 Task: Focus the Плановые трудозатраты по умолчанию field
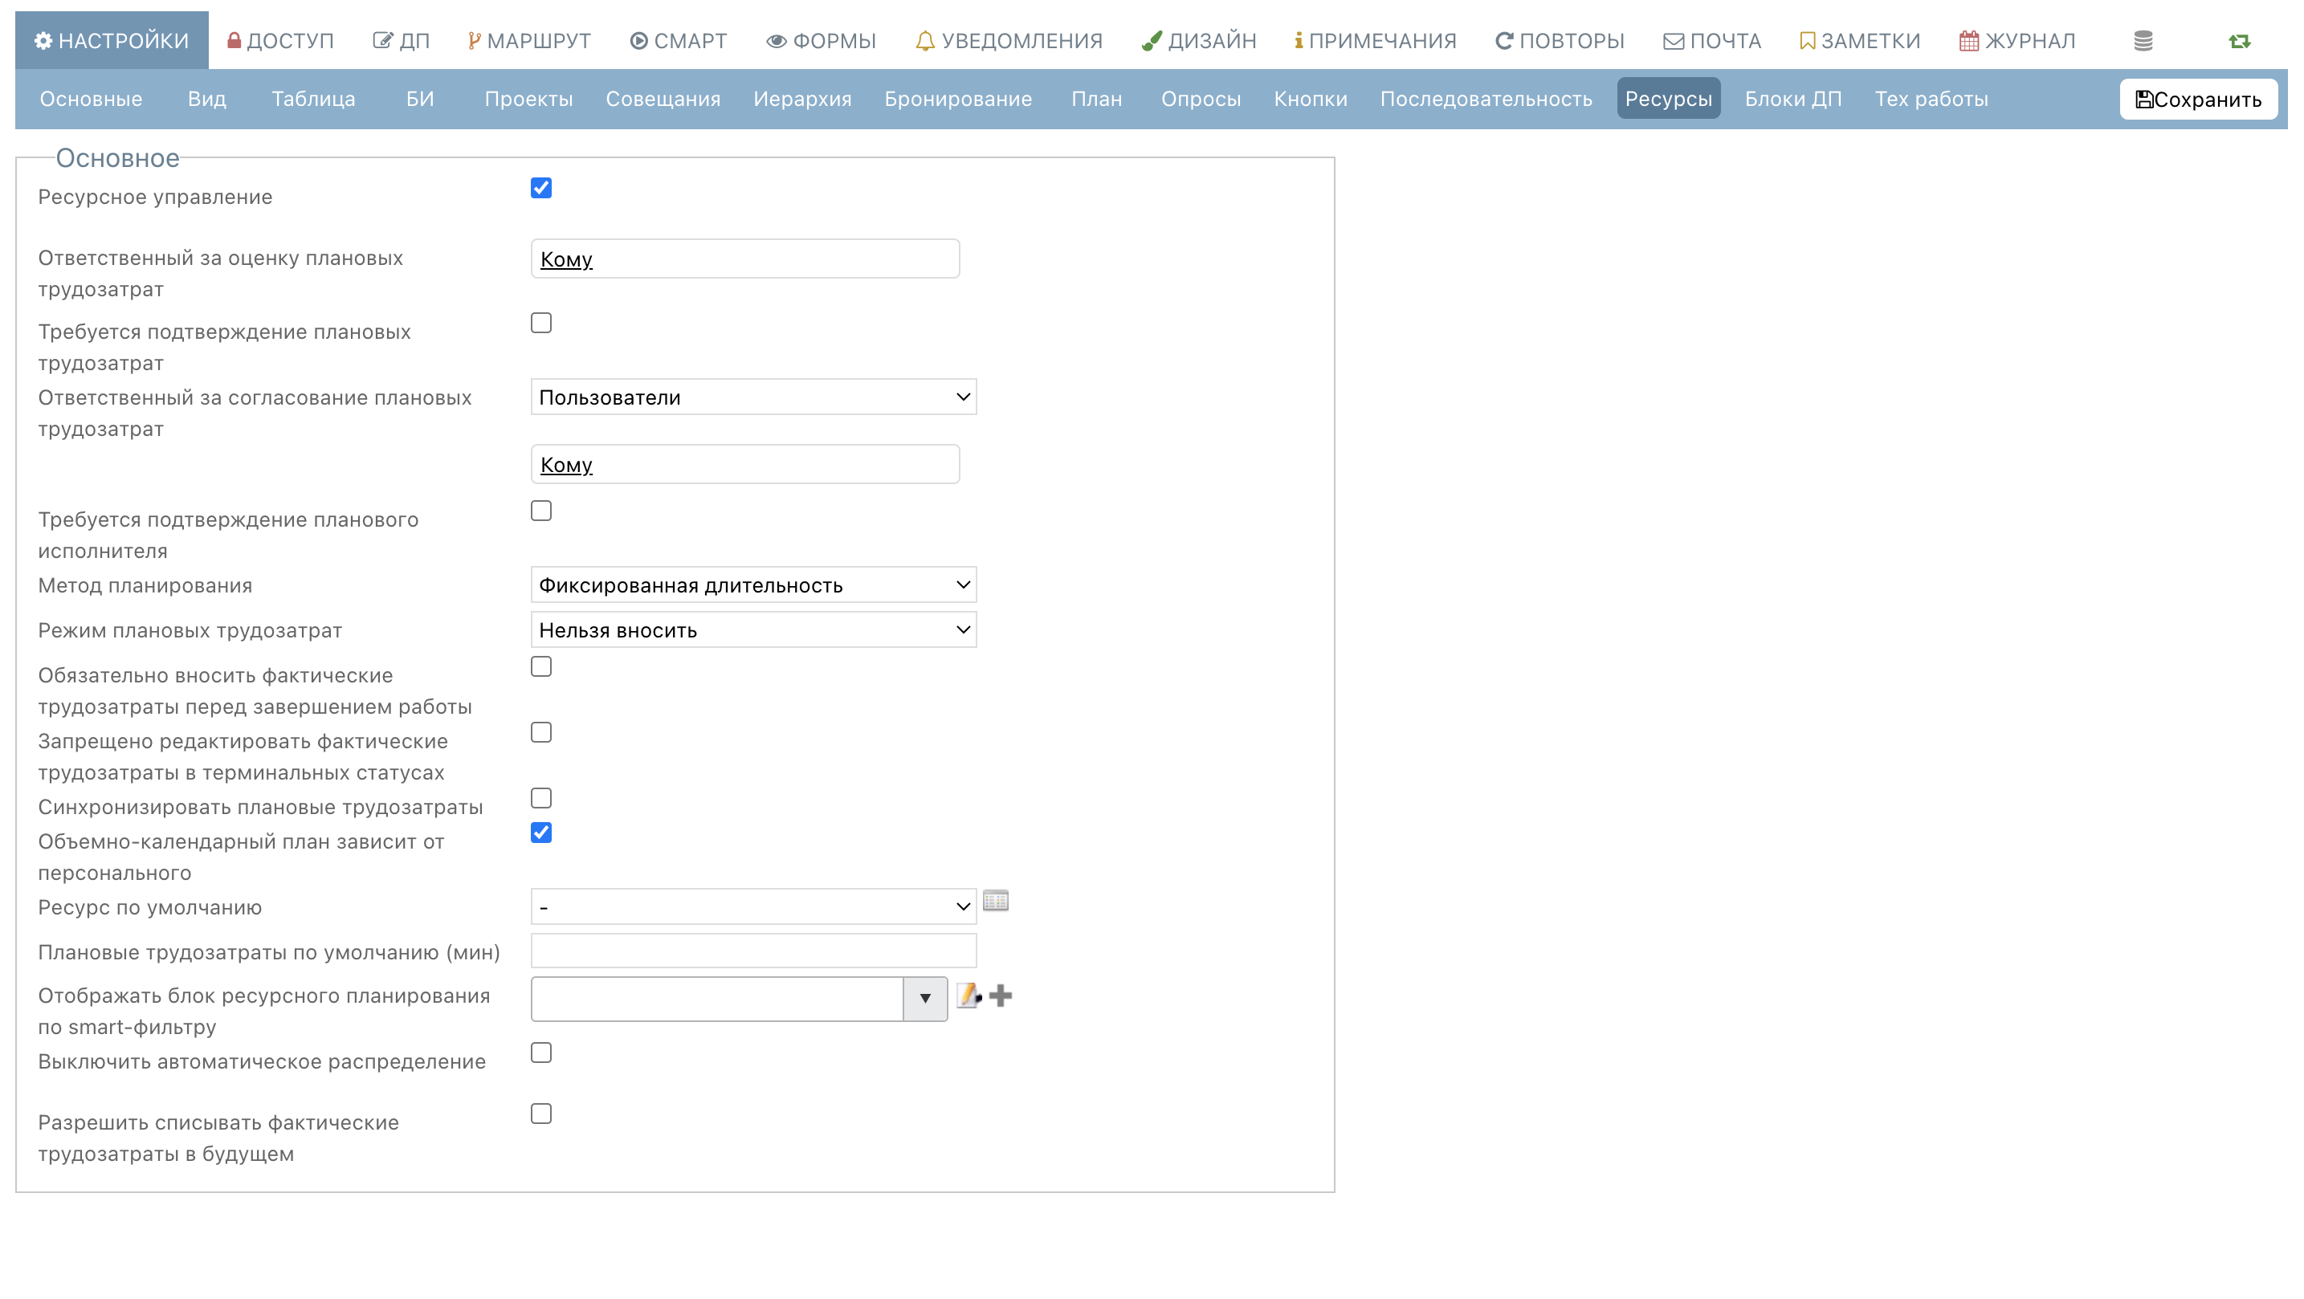point(753,951)
